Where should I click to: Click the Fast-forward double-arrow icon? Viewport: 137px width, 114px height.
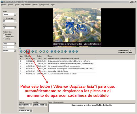tap(44, 51)
